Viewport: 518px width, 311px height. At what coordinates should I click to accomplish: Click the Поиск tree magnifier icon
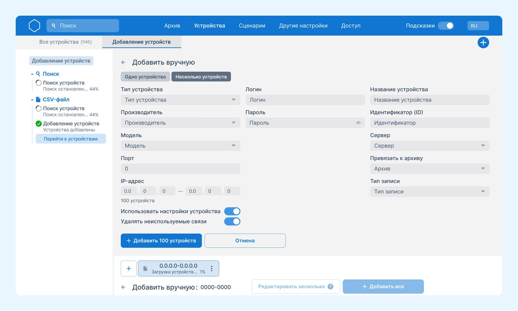coord(38,74)
